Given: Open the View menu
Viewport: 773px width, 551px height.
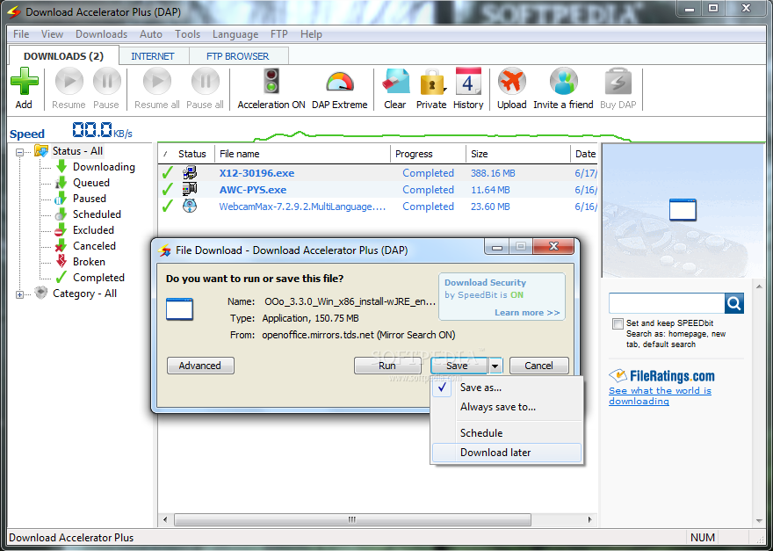Looking at the screenshot, I should [x=52, y=34].
